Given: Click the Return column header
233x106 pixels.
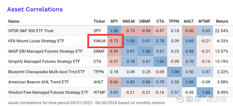Looking at the screenshot, I should coord(222,21).
